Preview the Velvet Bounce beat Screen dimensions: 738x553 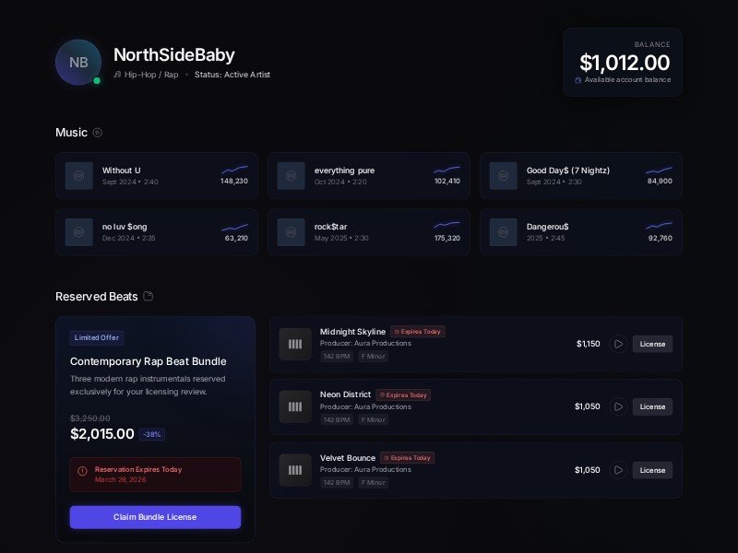click(x=618, y=470)
